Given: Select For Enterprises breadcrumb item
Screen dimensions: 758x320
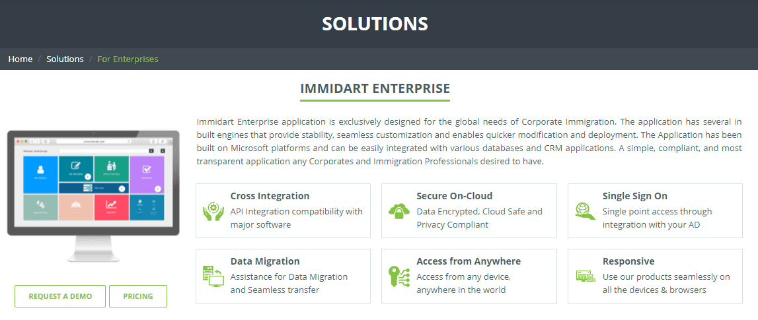Looking at the screenshot, I should tap(128, 59).
